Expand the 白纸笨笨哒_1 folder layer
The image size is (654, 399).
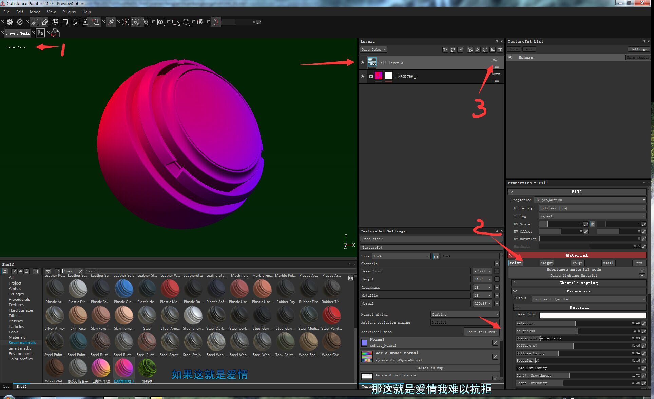click(x=371, y=76)
